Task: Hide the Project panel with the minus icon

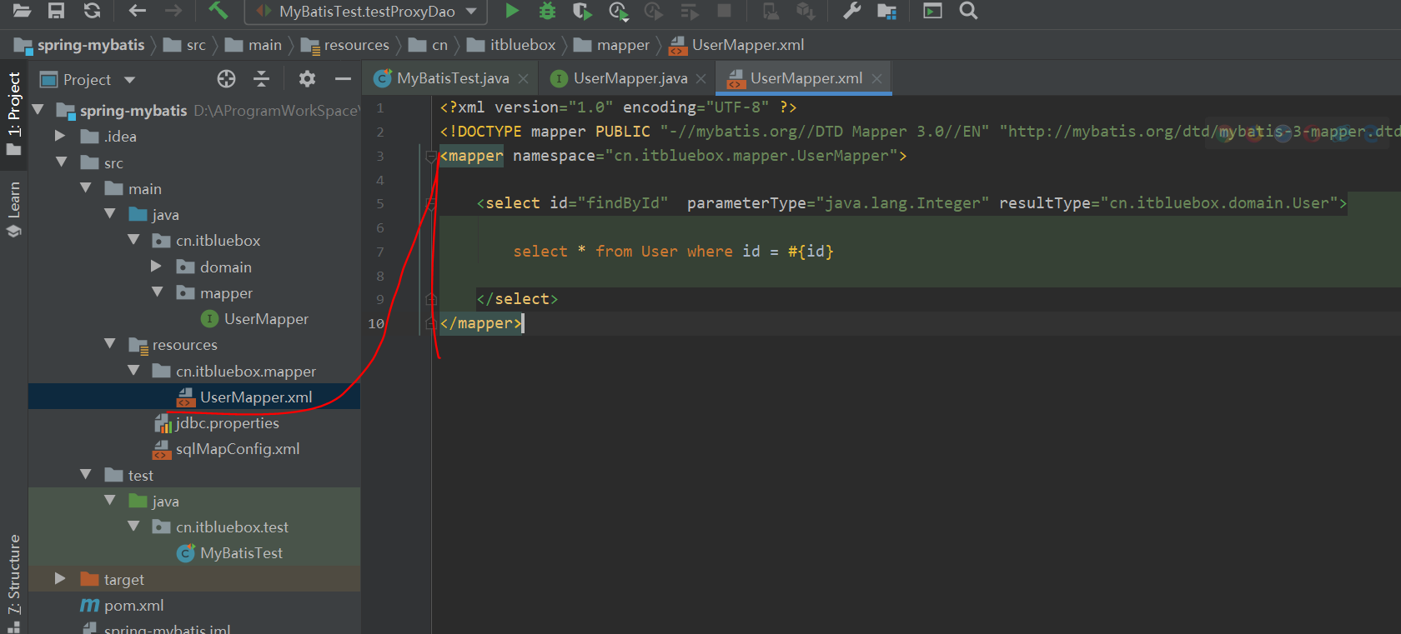Action: 343,79
